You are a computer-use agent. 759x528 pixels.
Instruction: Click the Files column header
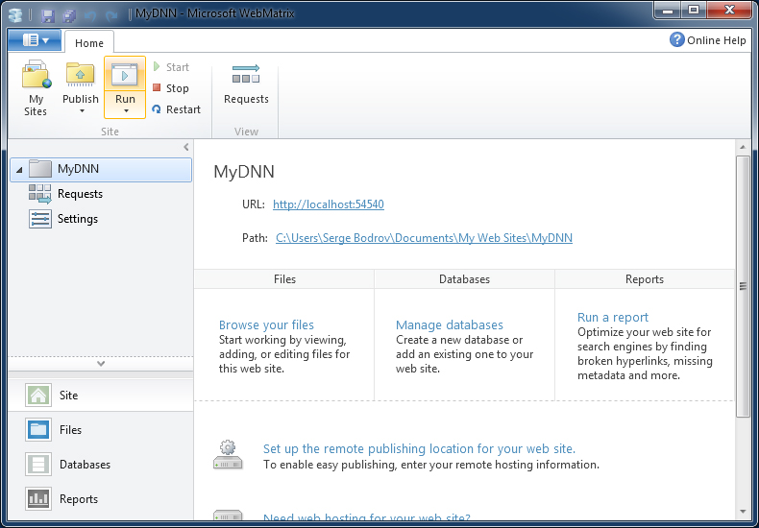tap(284, 279)
